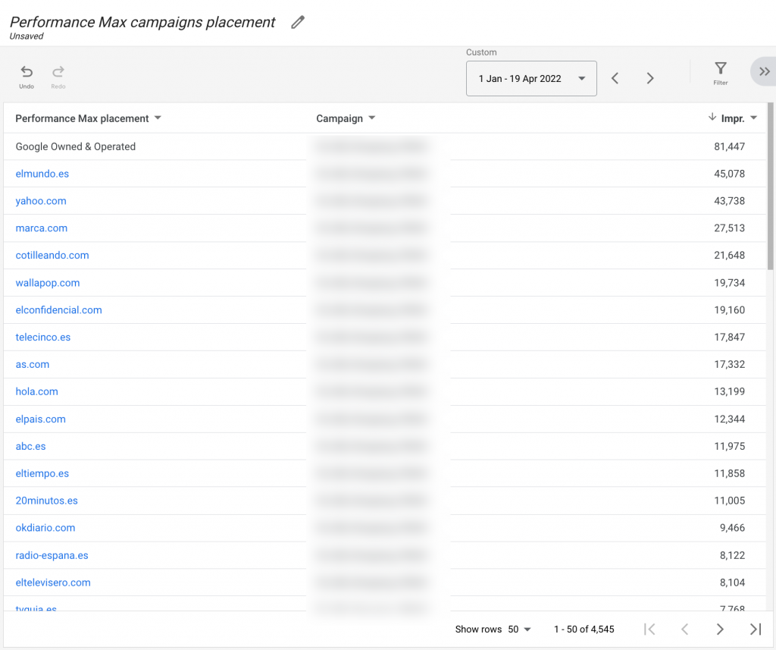This screenshot has height=650, width=776.
Task: Click impressions value 43,738
Action: (x=729, y=201)
